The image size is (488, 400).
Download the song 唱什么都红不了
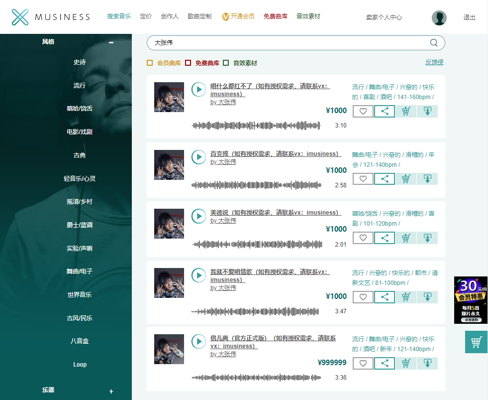[427, 111]
